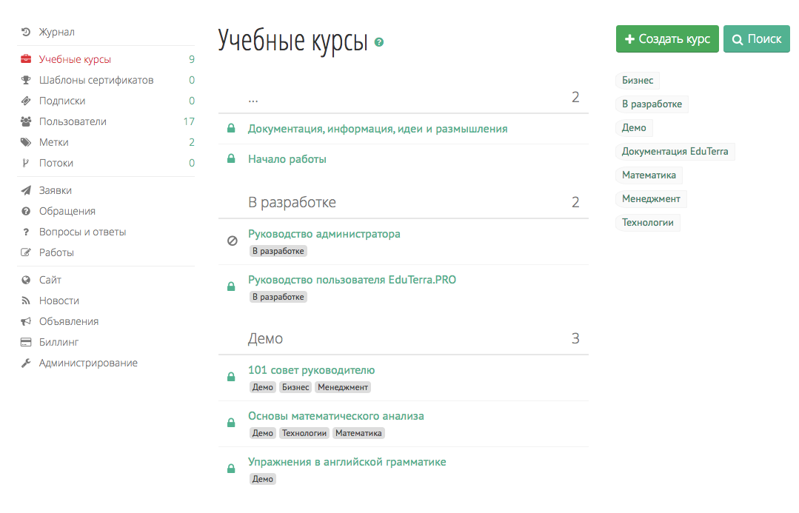Open the Новости RSS icon
The image size is (799, 513).
[24, 301]
